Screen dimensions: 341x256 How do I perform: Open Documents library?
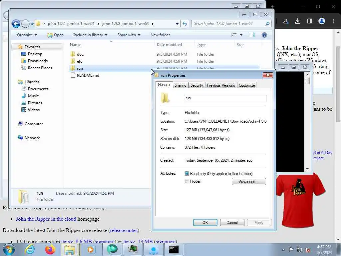pyautogui.click(x=38, y=89)
